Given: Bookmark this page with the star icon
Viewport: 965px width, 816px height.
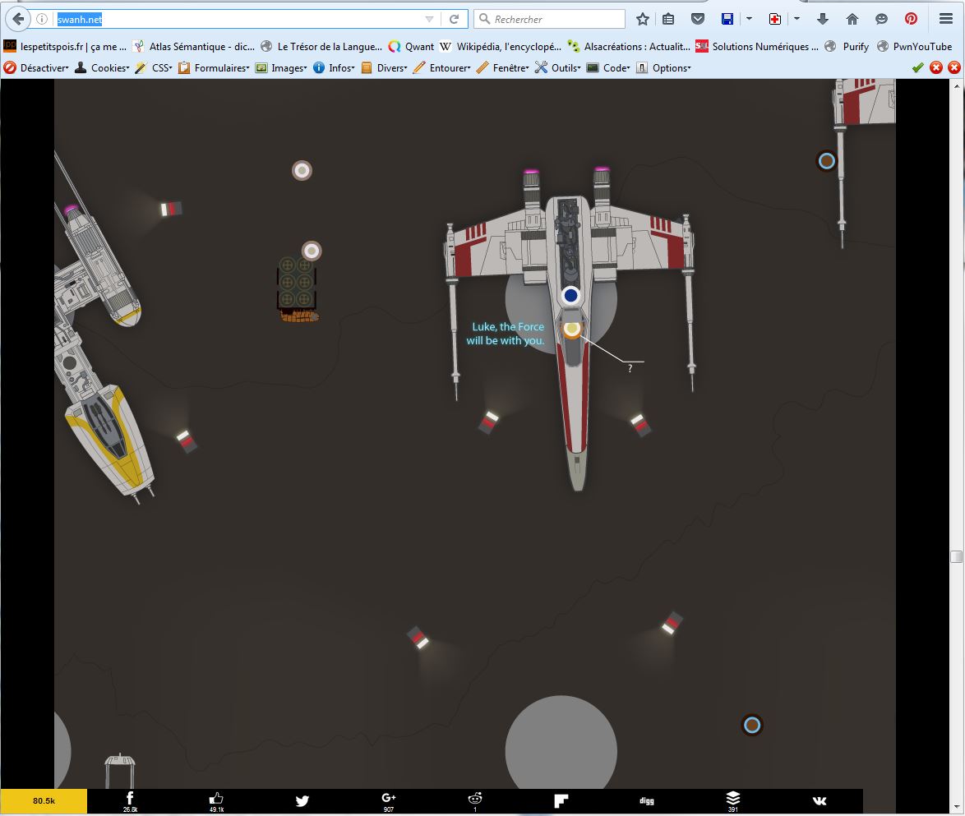Looking at the screenshot, I should (x=643, y=19).
